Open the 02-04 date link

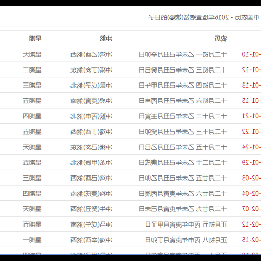[x=252, y=194]
